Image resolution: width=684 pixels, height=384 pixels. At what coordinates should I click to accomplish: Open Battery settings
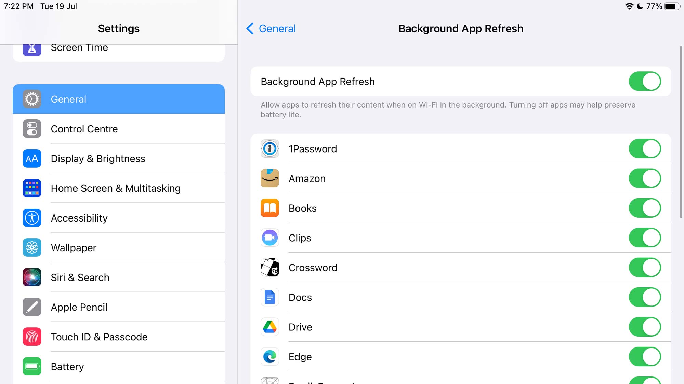(x=119, y=366)
